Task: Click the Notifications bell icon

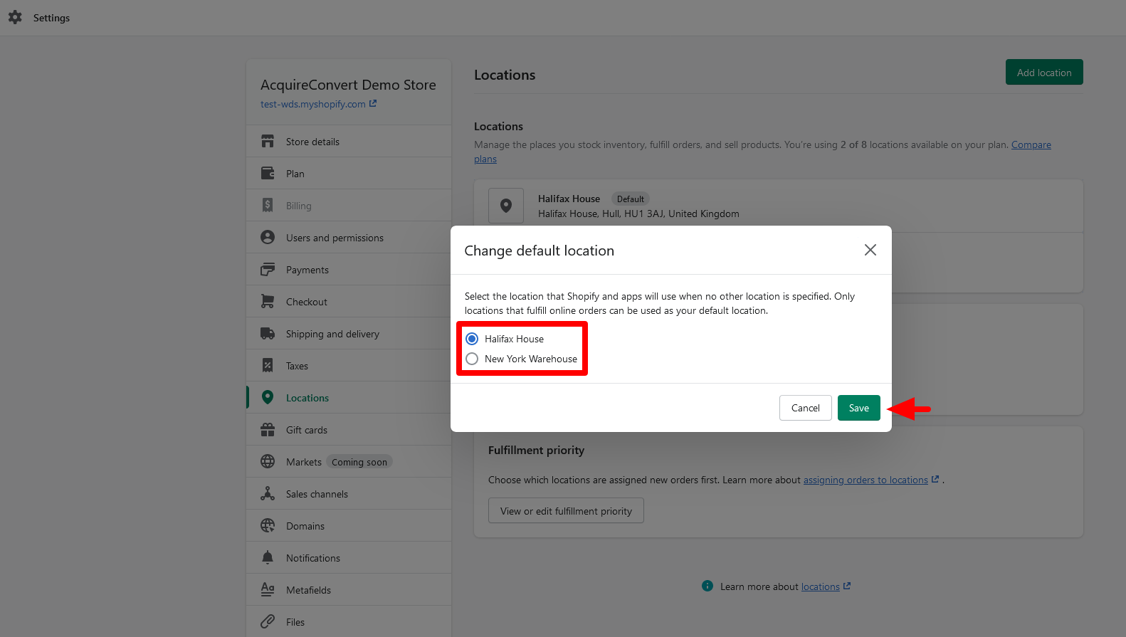Action: click(268, 558)
